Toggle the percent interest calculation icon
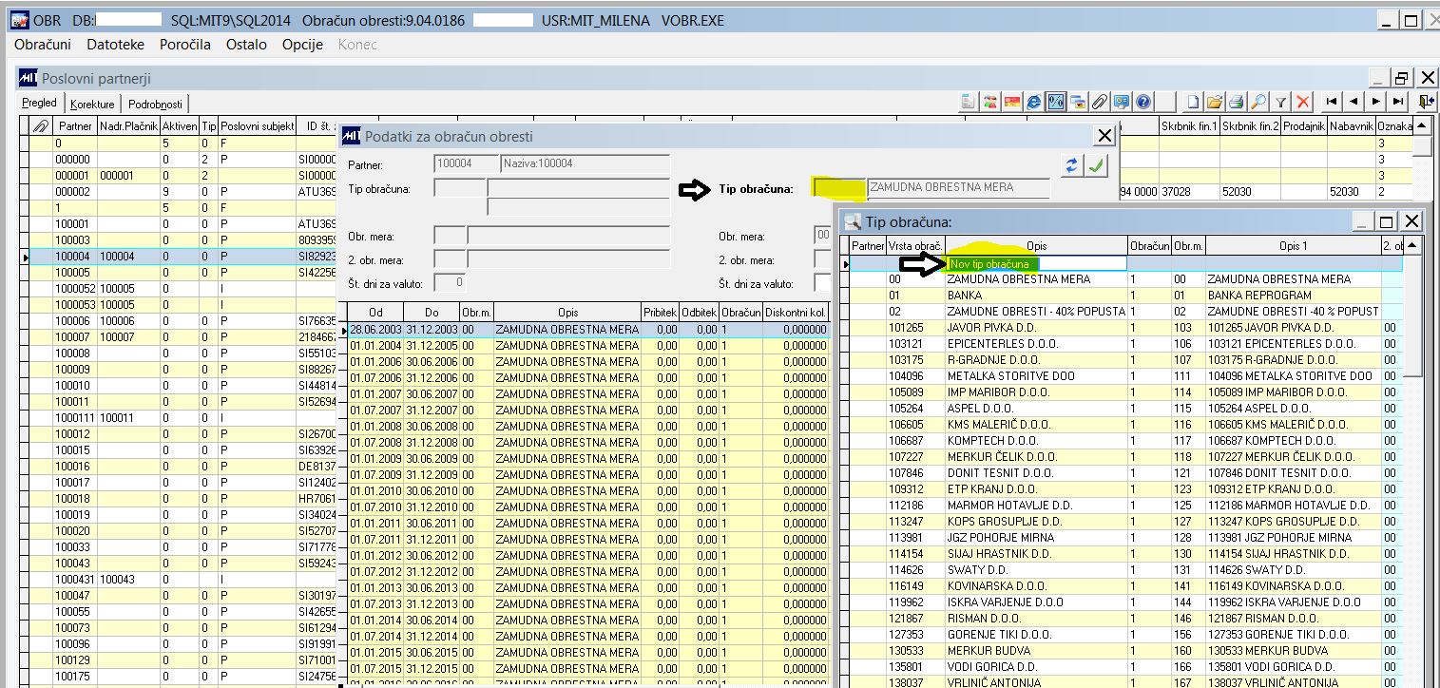 1056,102
